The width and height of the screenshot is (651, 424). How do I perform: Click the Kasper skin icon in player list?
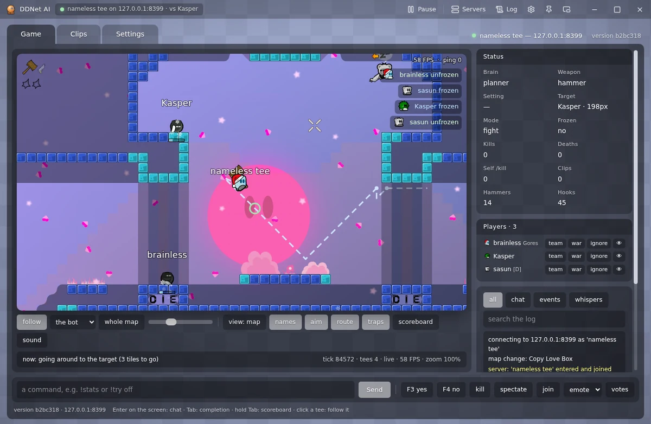(487, 256)
